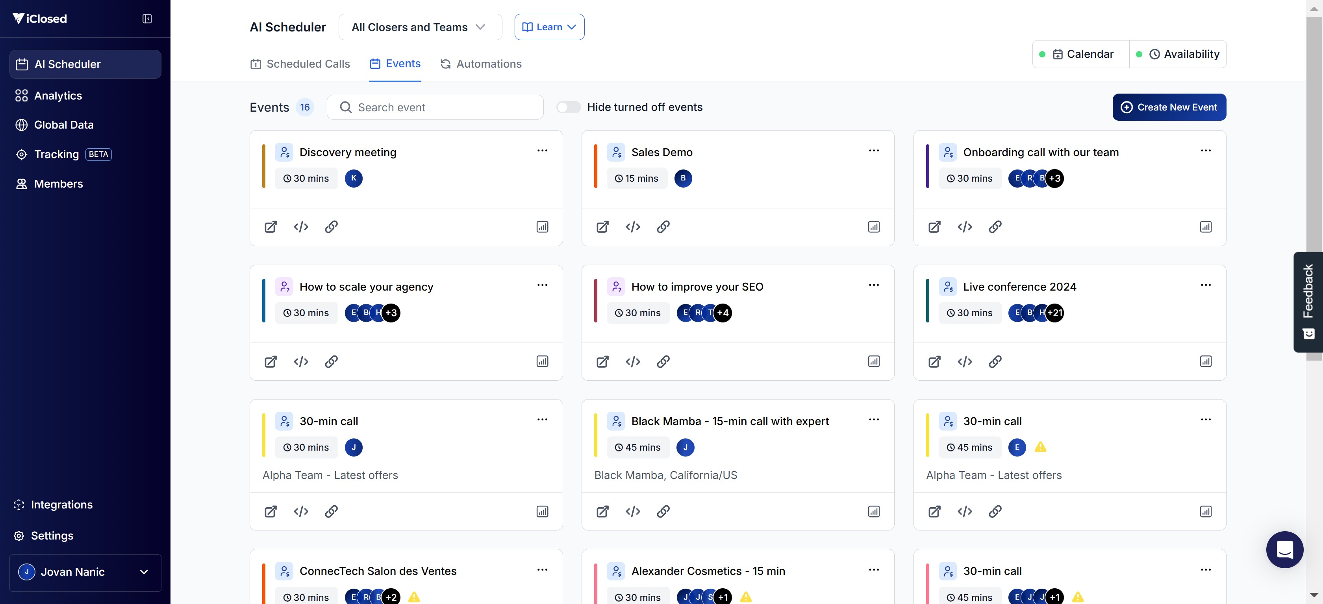Switch to Automations tab
The image size is (1323, 604).
[x=481, y=64]
